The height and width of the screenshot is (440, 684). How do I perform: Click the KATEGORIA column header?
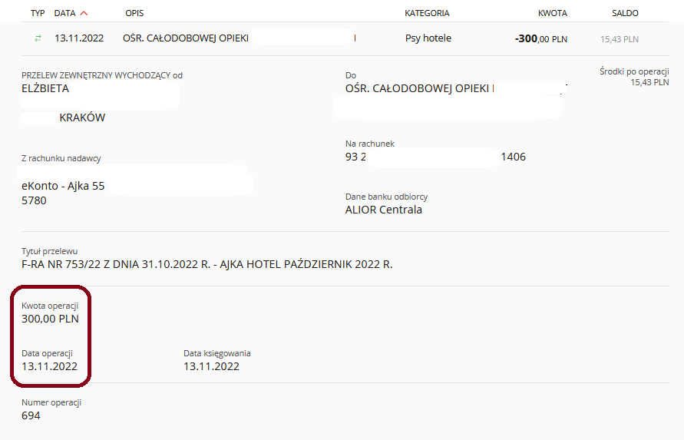click(x=427, y=13)
